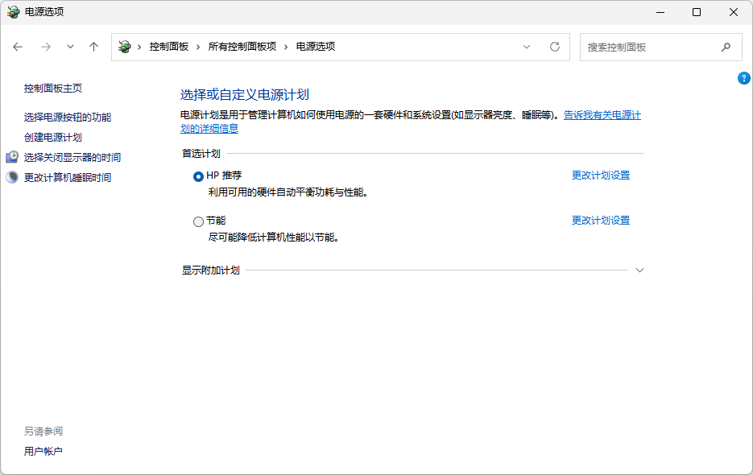Click the magnifier icon in the search box
753x475 pixels.
pyautogui.click(x=726, y=47)
